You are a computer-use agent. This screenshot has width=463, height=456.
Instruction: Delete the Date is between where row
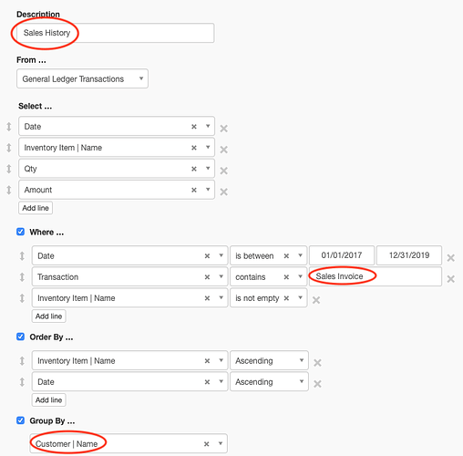coord(451,258)
